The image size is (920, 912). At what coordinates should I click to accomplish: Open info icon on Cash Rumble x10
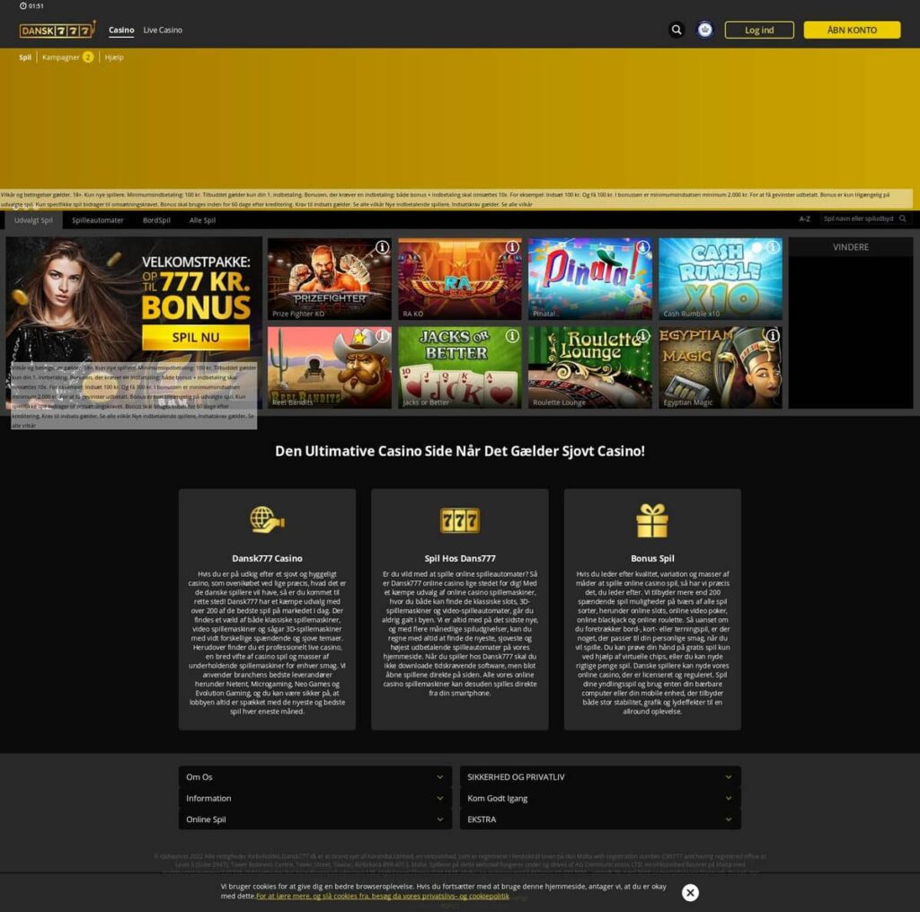[773, 247]
